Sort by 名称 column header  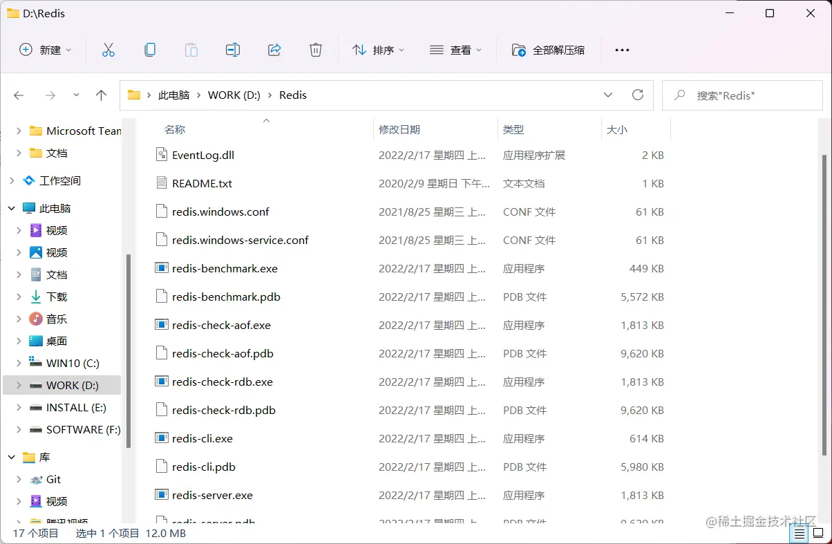click(x=175, y=129)
